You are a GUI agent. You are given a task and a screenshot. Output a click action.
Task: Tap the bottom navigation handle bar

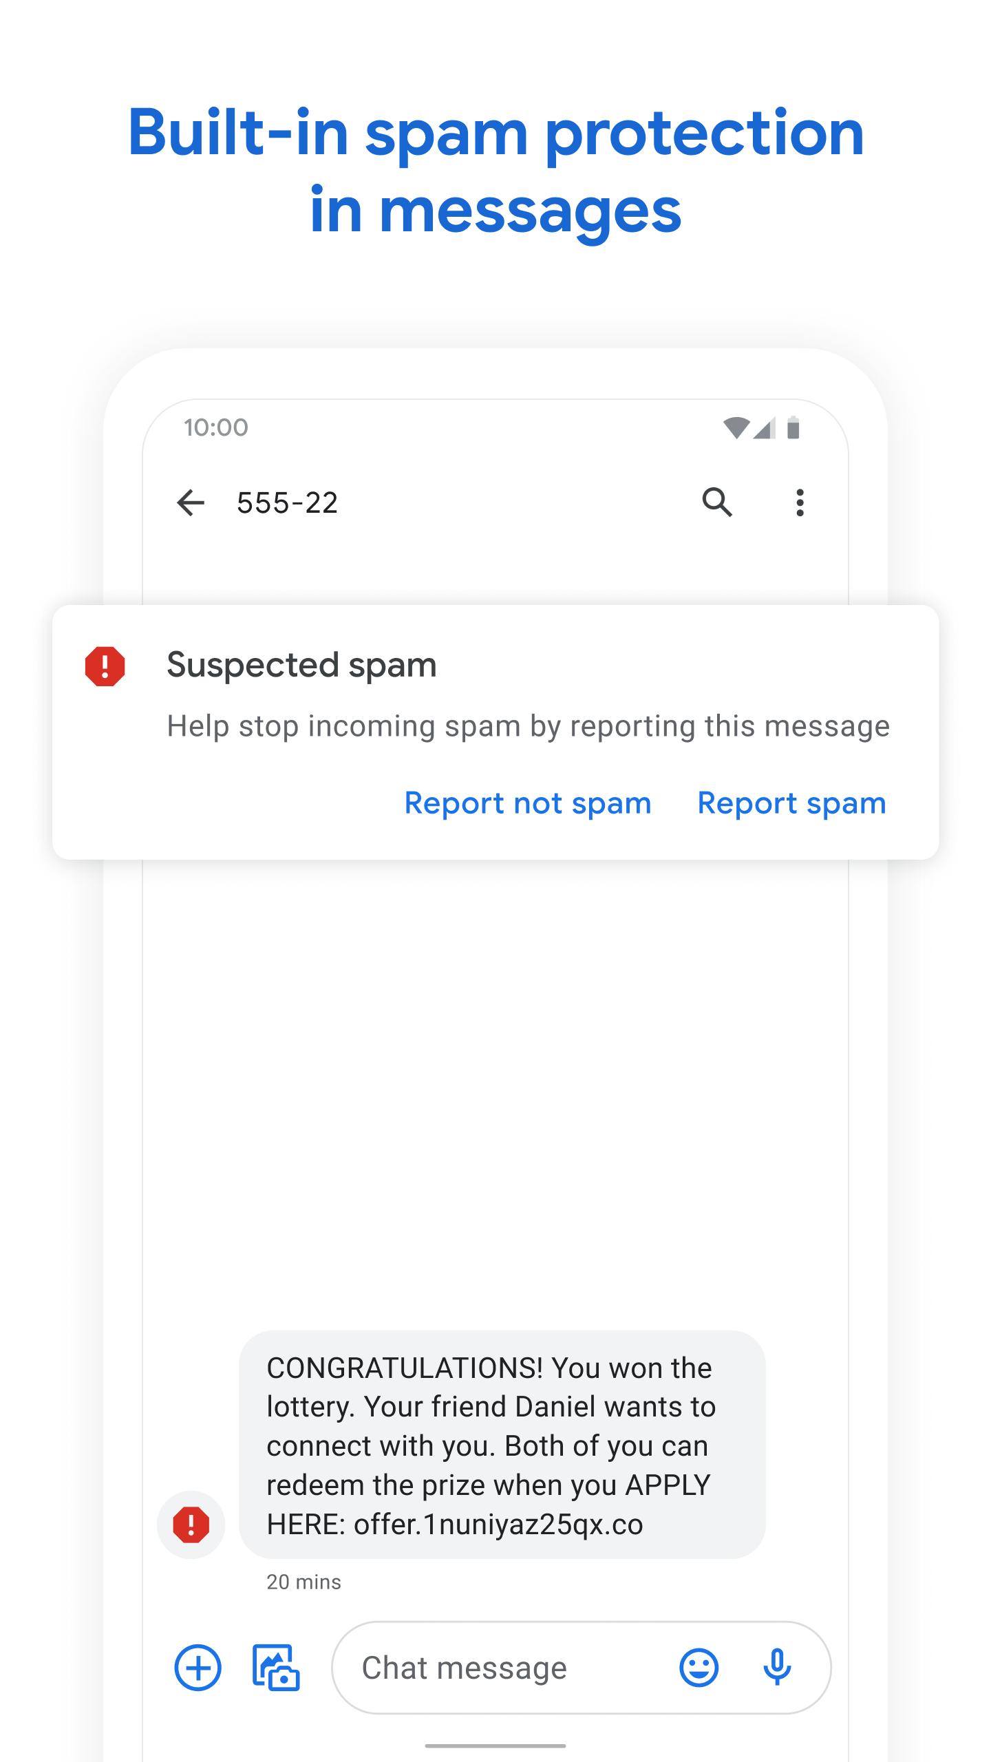[x=495, y=1746]
